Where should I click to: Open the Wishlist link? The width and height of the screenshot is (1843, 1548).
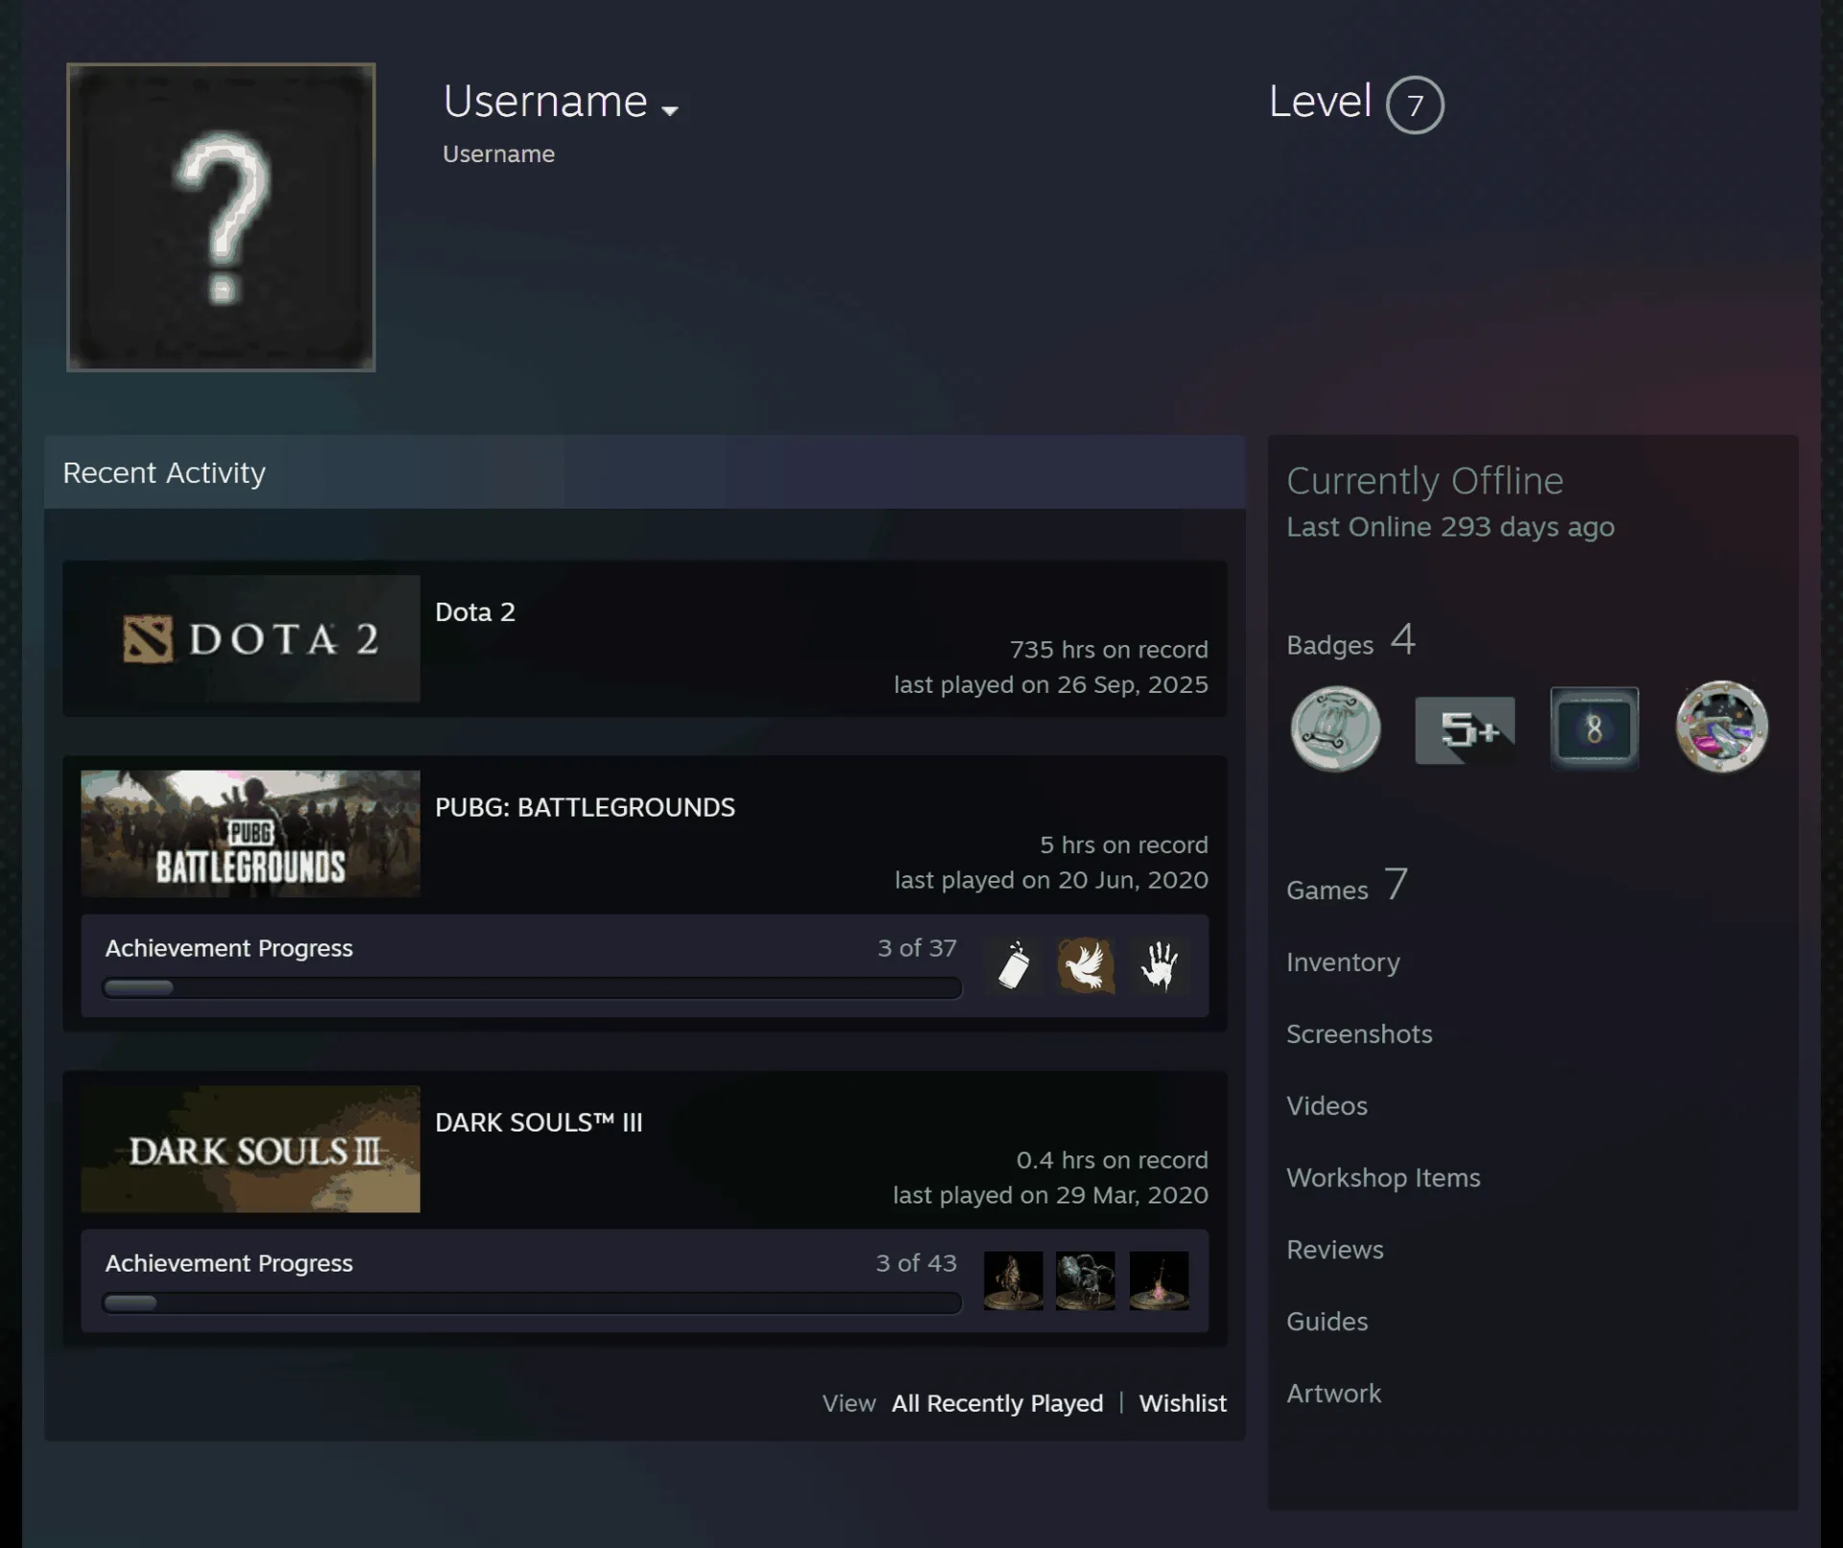click(1183, 1403)
